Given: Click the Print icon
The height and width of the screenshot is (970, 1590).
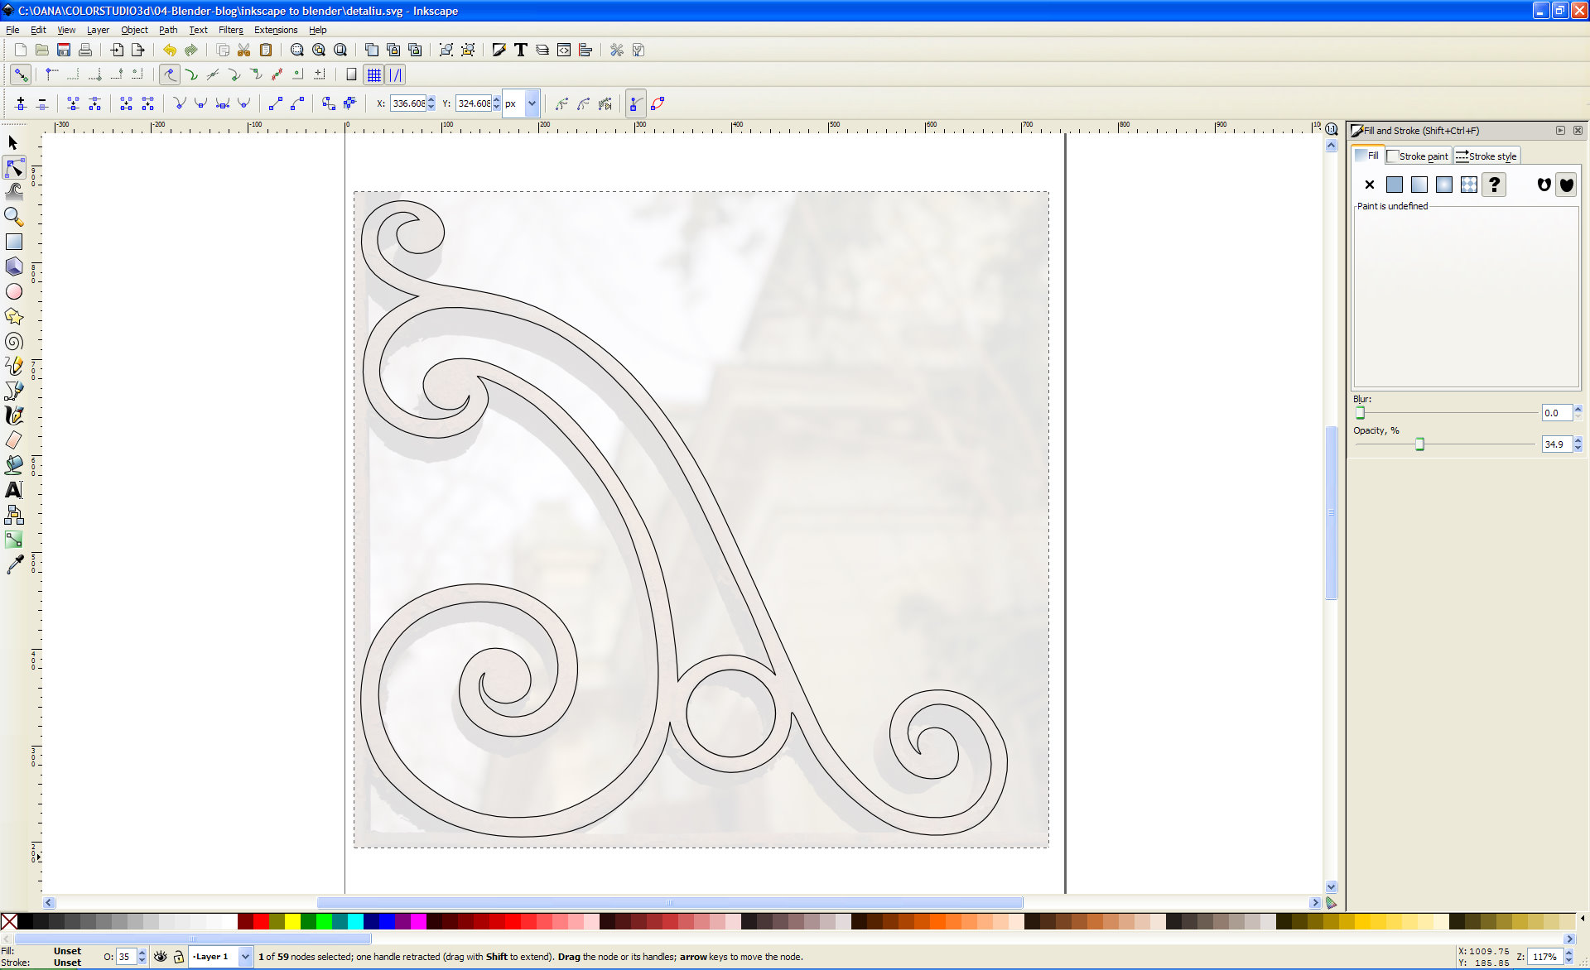Looking at the screenshot, I should [x=85, y=50].
